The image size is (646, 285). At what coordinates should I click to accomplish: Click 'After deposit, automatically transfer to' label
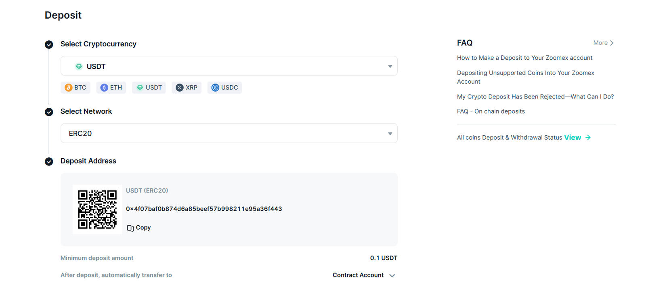pos(116,275)
